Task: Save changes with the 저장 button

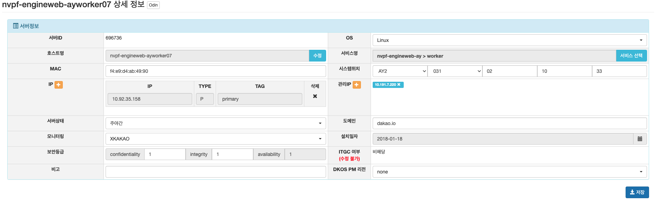Action: (637, 192)
